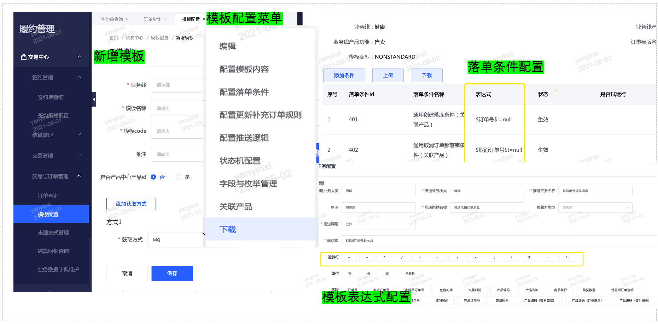Click the expression $订单号$!=null cell
658x324 pixels.
(x=494, y=120)
